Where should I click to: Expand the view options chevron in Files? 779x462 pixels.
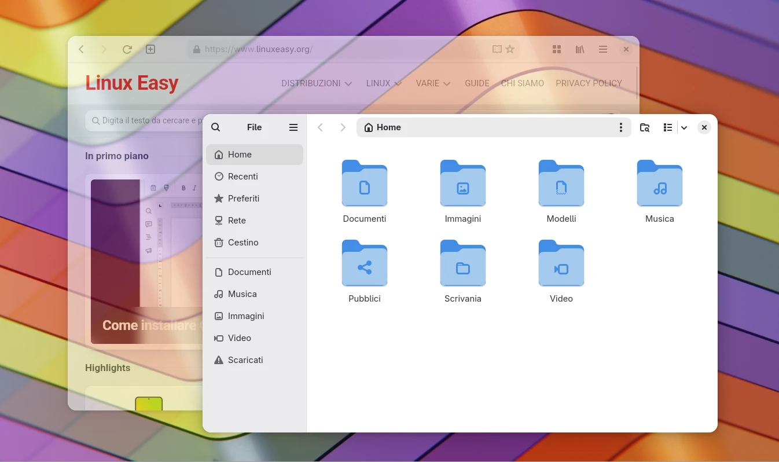click(684, 127)
